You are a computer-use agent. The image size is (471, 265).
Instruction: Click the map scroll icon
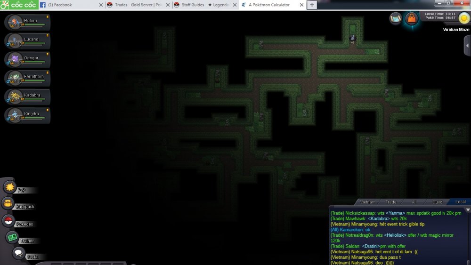click(396, 18)
